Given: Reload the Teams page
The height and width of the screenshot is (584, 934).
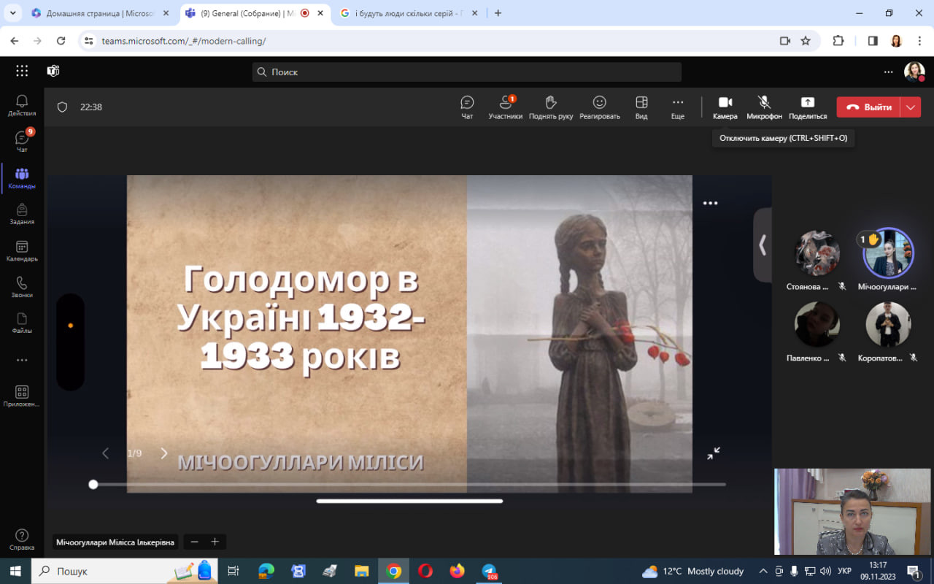Looking at the screenshot, I should [x=61, y=41].
